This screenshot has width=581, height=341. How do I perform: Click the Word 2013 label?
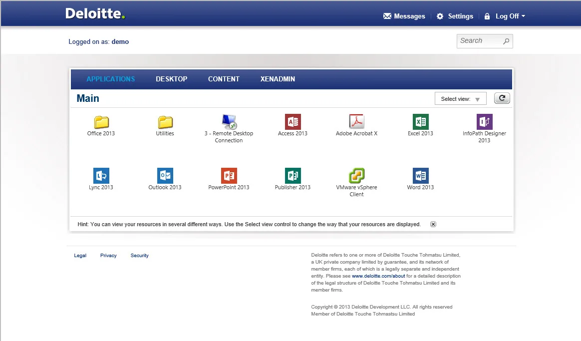coord(421,187)
